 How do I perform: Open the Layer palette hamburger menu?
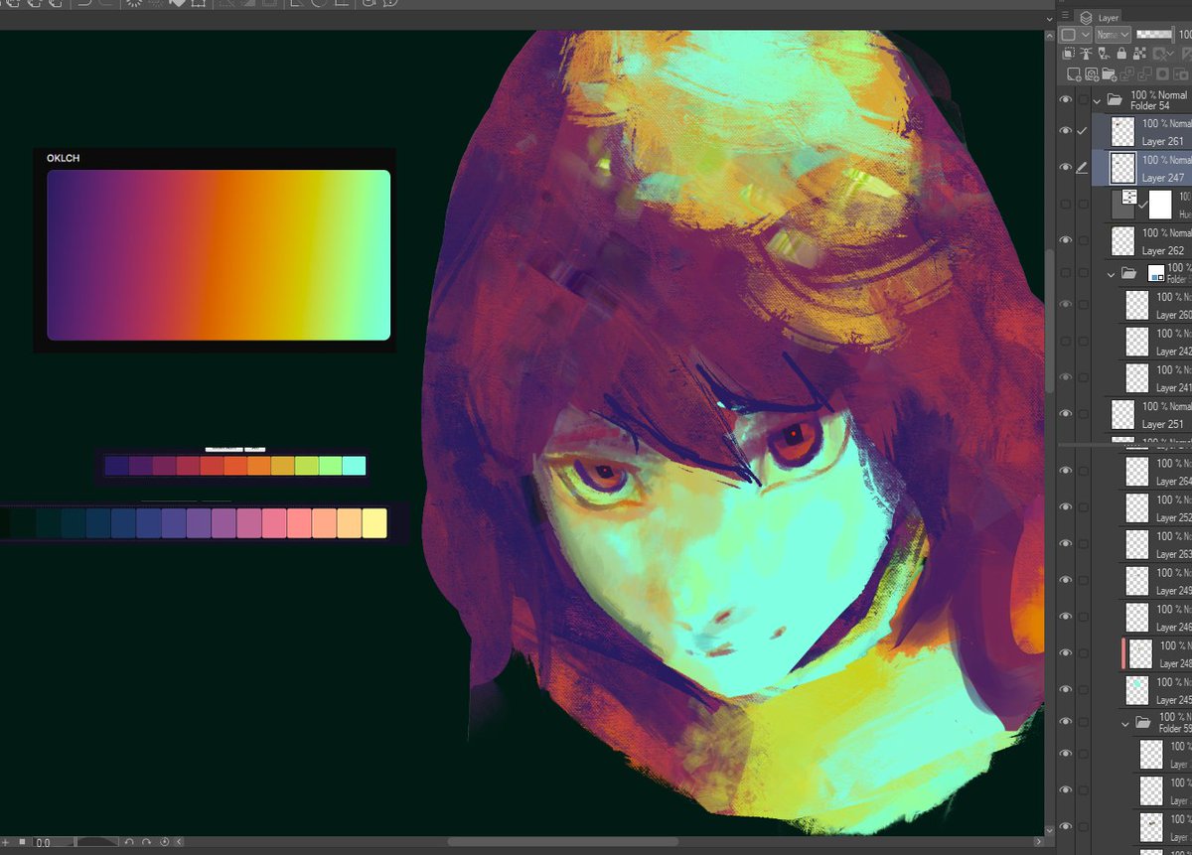pyautogui.click(x=1065, y=15)
